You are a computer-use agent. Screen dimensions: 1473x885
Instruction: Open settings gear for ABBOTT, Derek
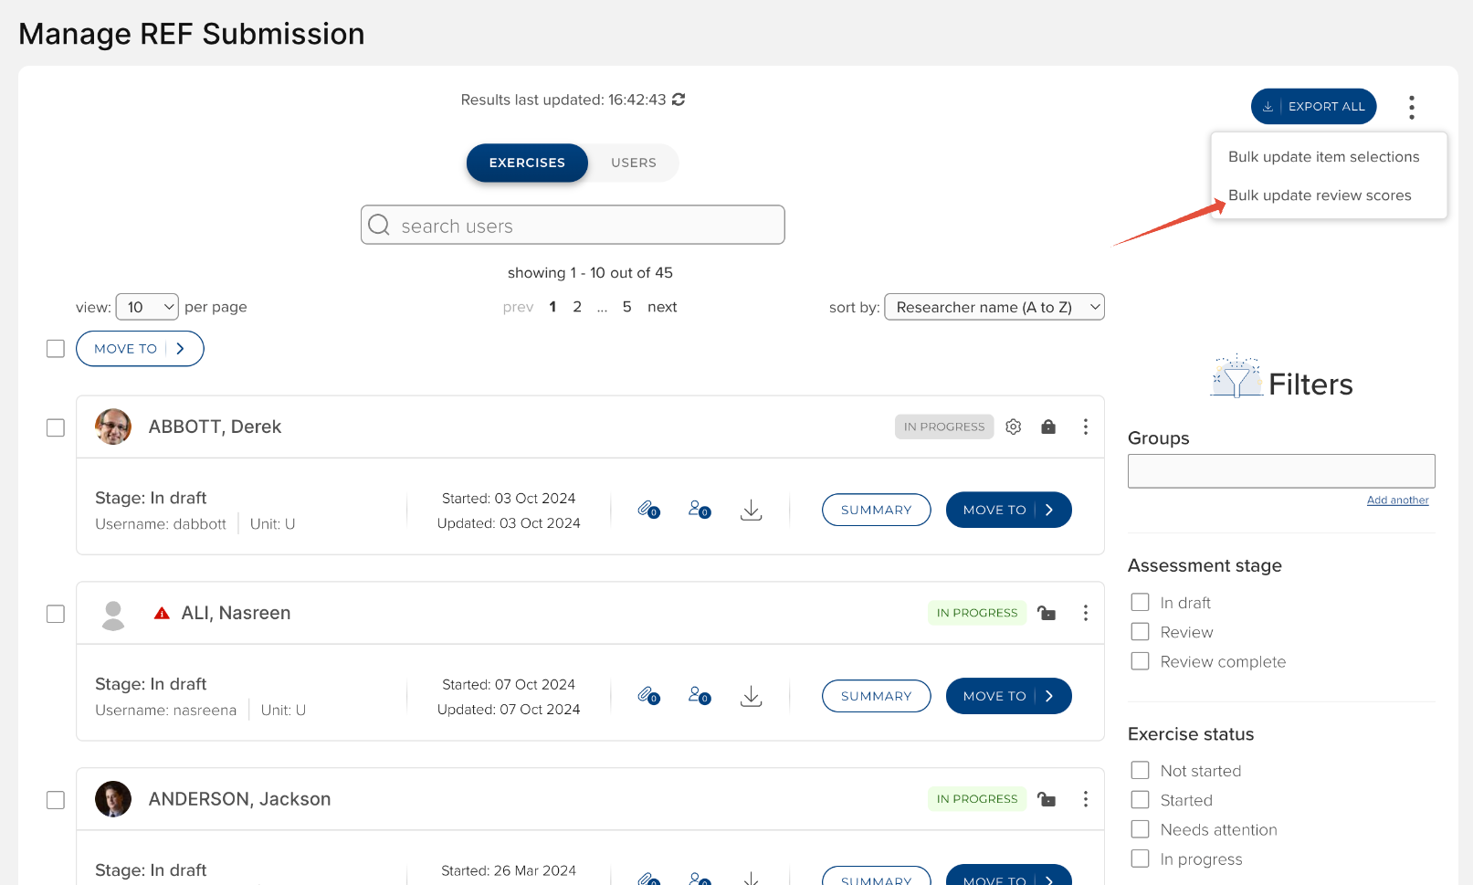(x=1013, y=427)
